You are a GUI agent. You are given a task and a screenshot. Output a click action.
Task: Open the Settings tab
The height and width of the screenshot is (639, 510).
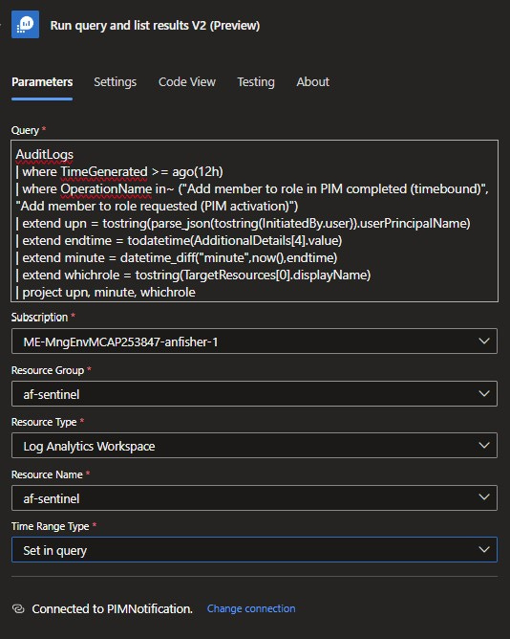116,82
